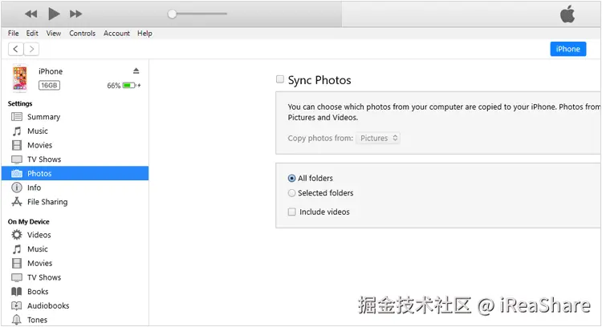Click the volume slider knob

[172, 14]
